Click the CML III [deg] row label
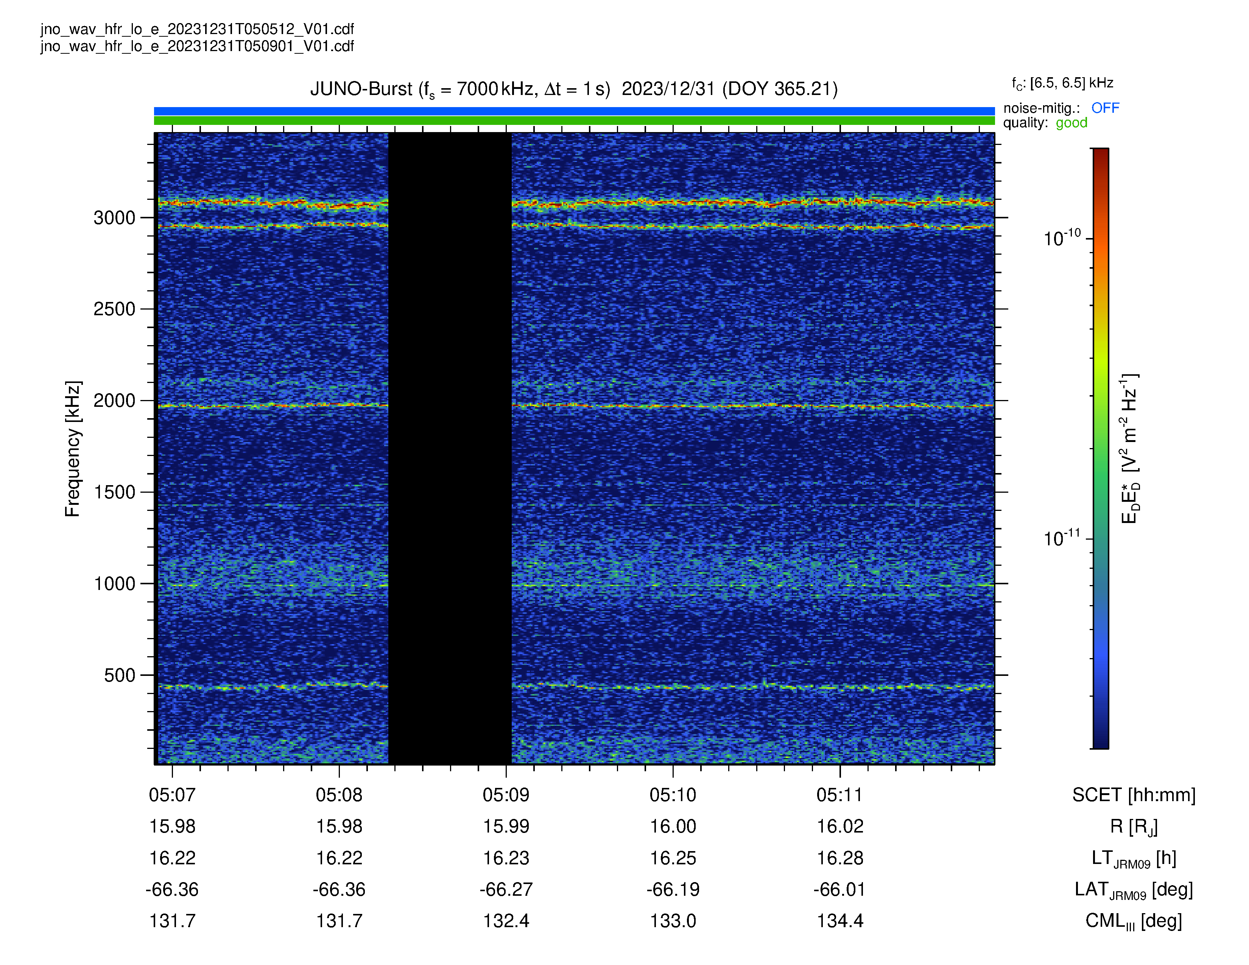 [1134, 921]
